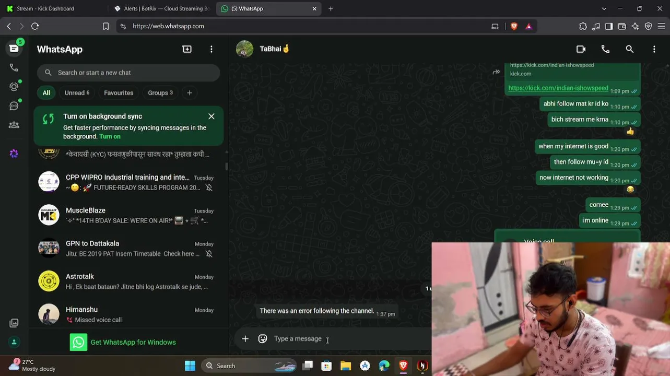Open the TaBhai chat three-dot menu
The width and height of the screenshot is (670, 376).
(x=654, y=49)
